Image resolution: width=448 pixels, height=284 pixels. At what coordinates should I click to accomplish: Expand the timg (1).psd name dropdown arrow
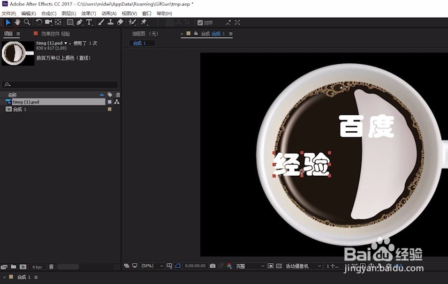coord(66,43)
